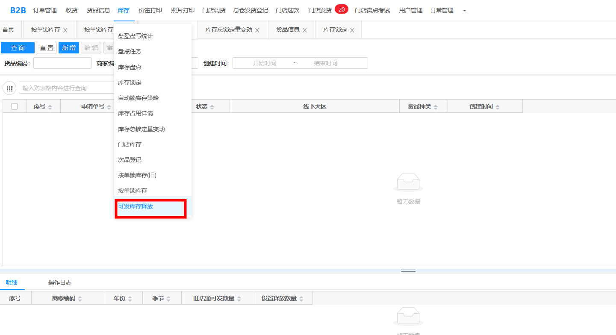Click the B2B logo
This screenshot has height=335, width=616.
coord(18,10)
